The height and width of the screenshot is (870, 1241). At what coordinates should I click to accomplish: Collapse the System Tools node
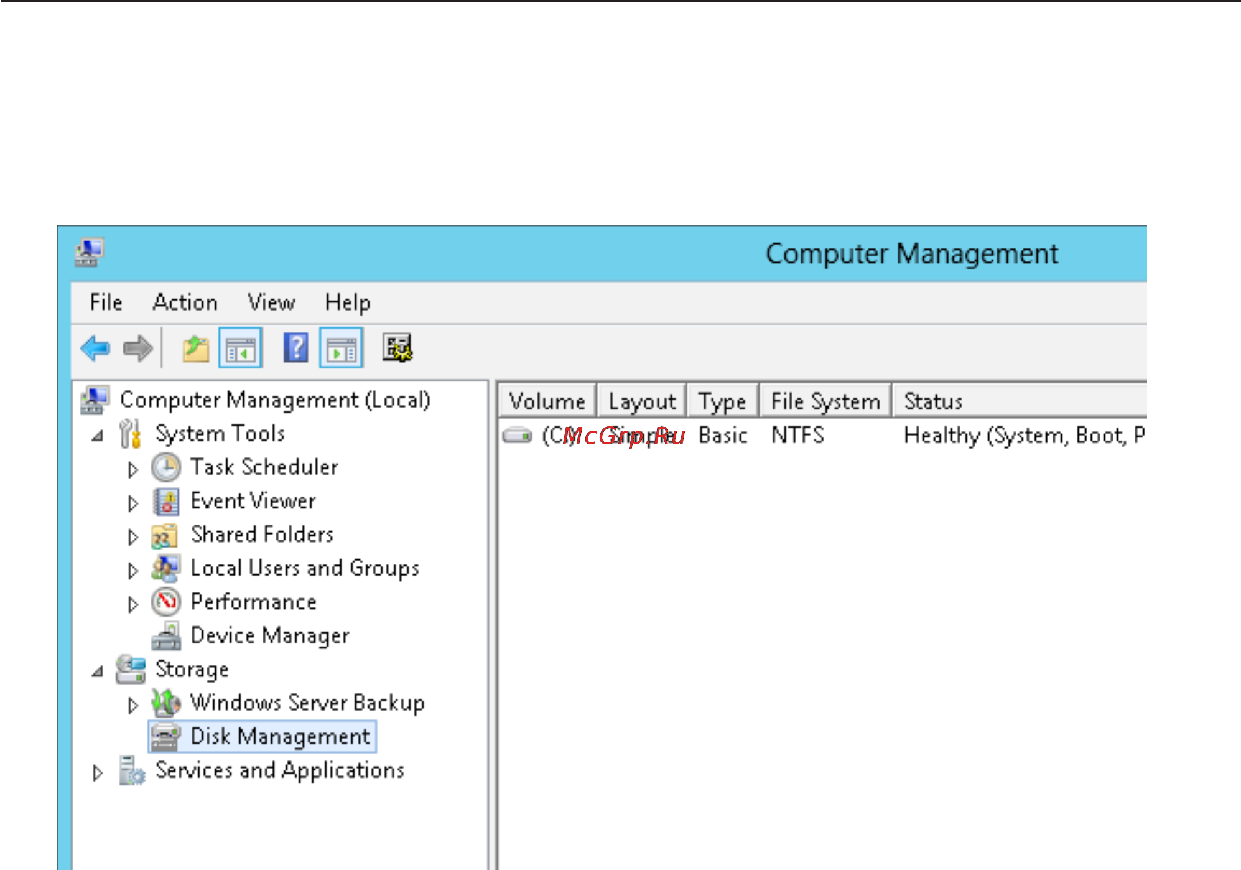coord(98,436)
